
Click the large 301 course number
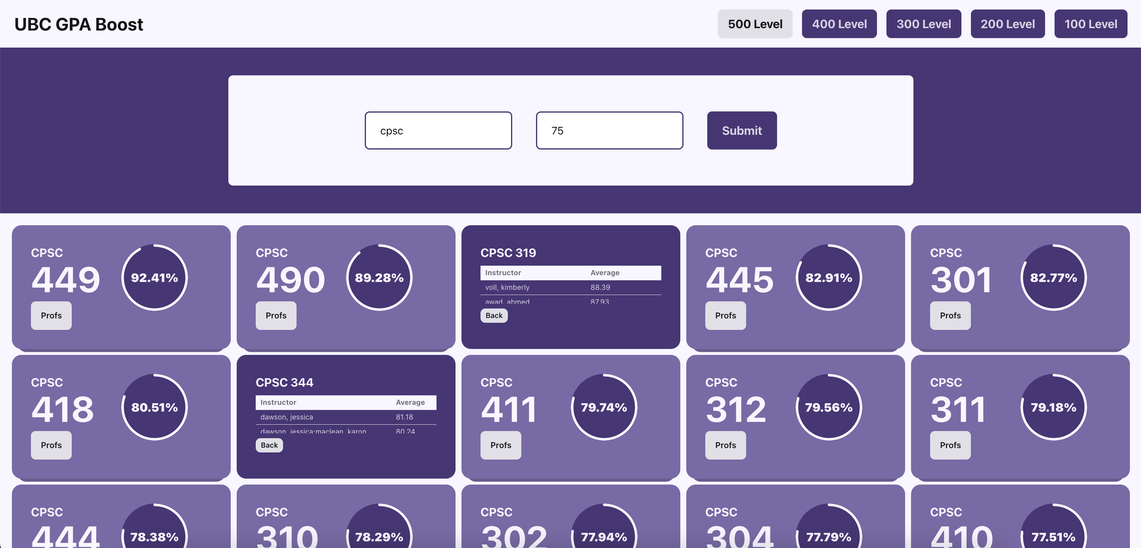(961, 280)
